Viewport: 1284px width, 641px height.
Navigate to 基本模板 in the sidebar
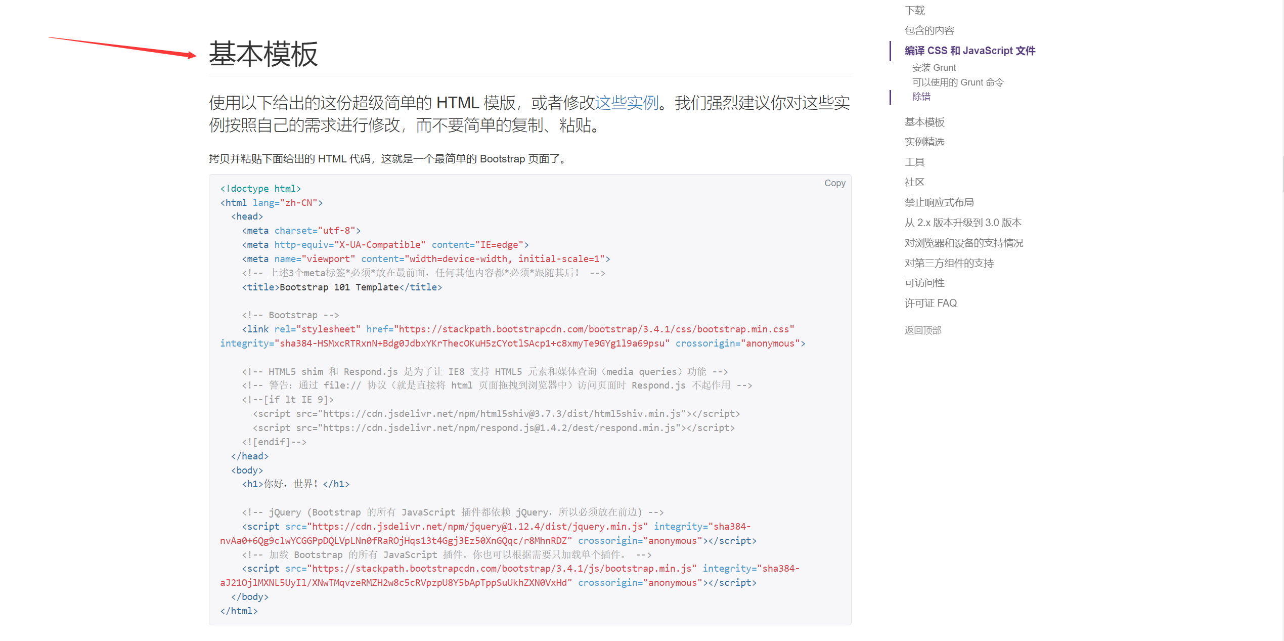[x=924, y=122]
